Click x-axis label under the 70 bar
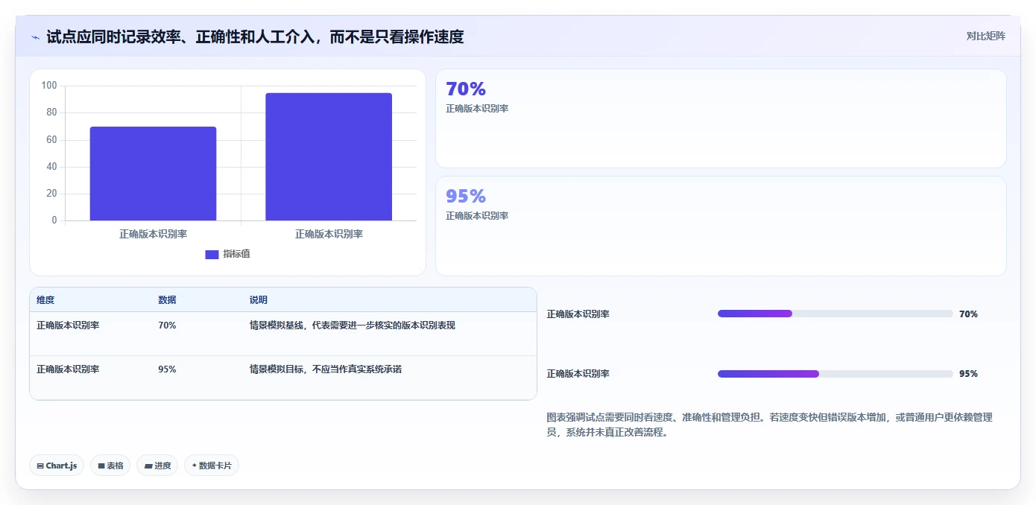1036x505 pixels. point(153,234)
